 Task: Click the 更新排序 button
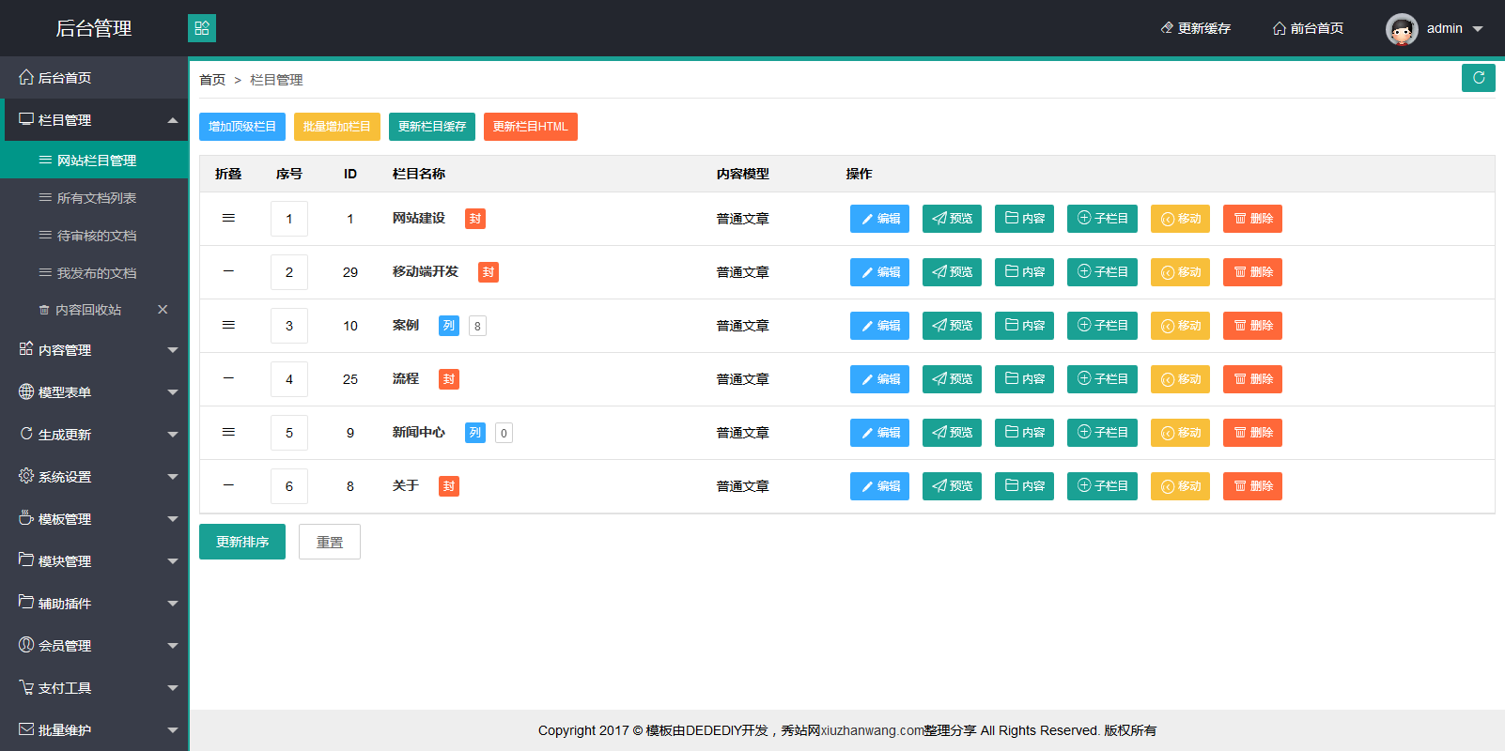pyautogui.click(x=242, y=542)
